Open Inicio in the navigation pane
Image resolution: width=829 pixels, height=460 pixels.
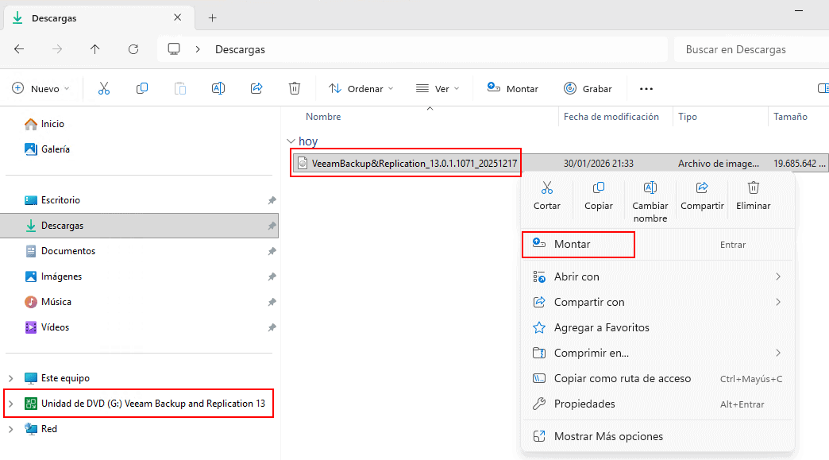(52, 124)
